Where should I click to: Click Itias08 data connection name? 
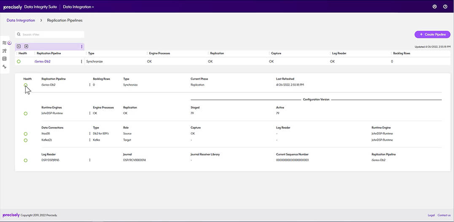pyautogui.click(x=46, y=134)
